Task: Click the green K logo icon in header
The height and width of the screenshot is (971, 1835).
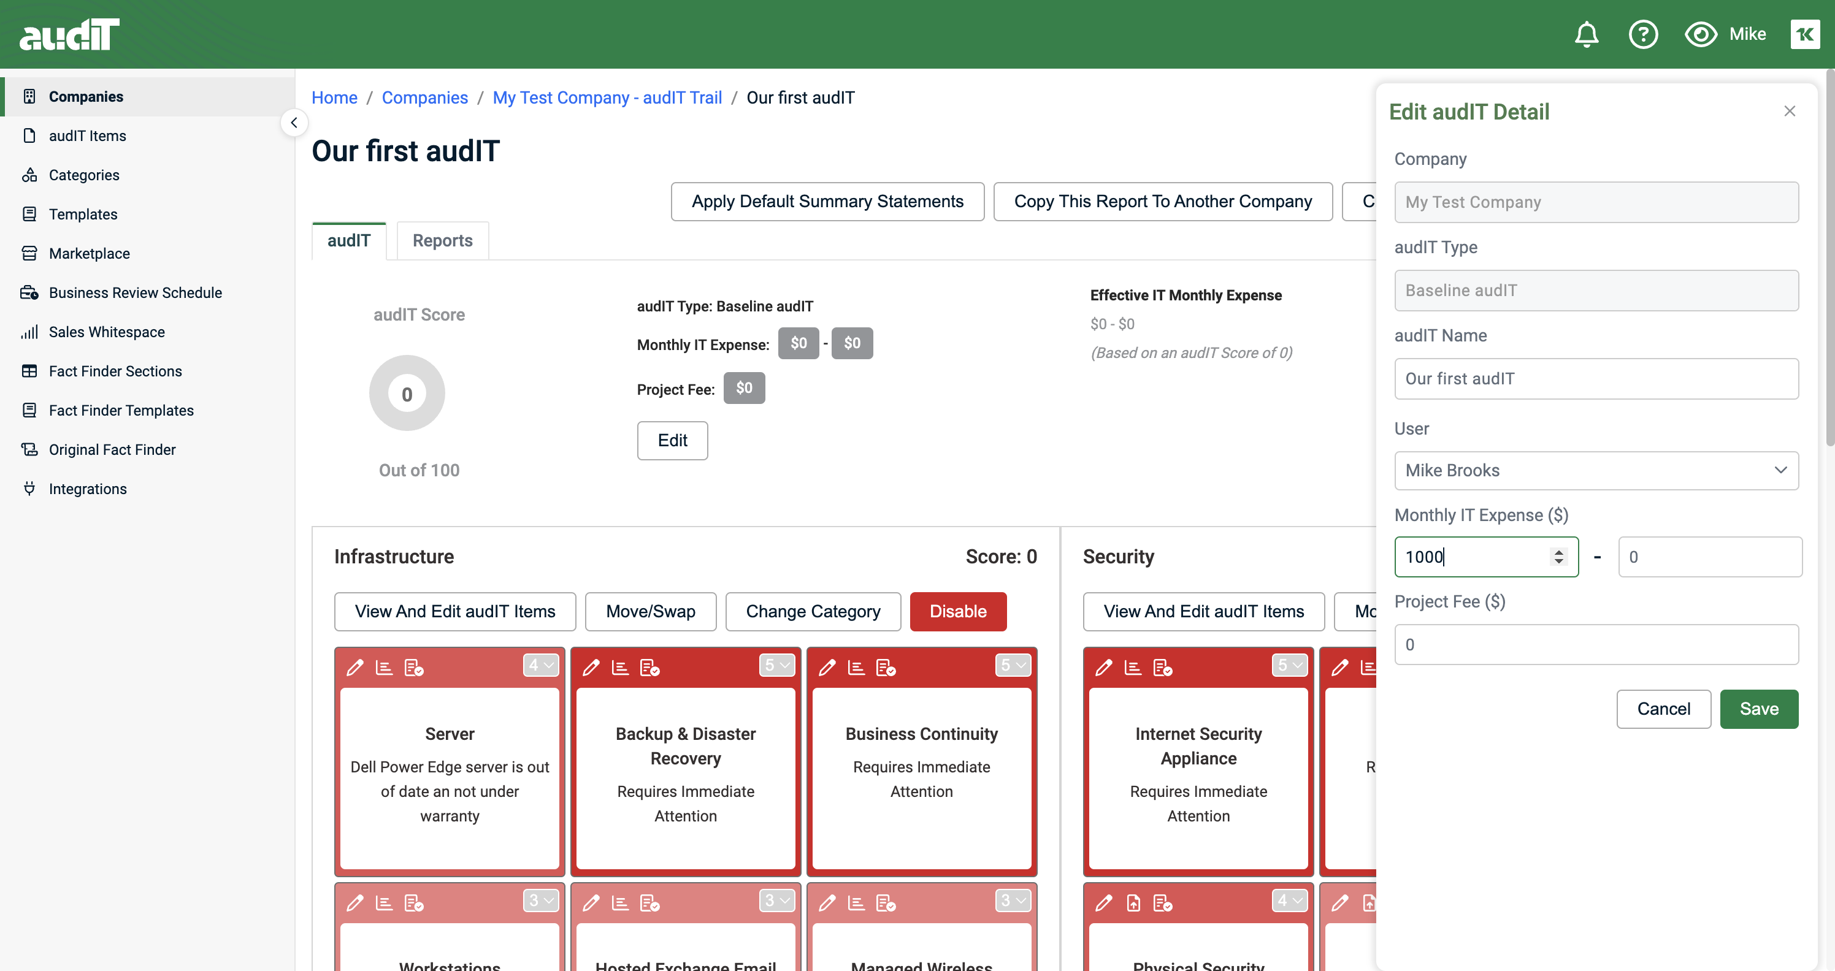Action: [x=1804, y=34]
